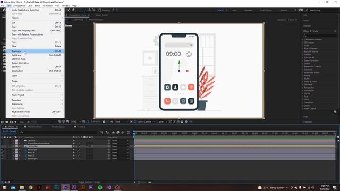
Task: Toggle 3D layer switch on selected layer 3
Action: pos(92,146)
